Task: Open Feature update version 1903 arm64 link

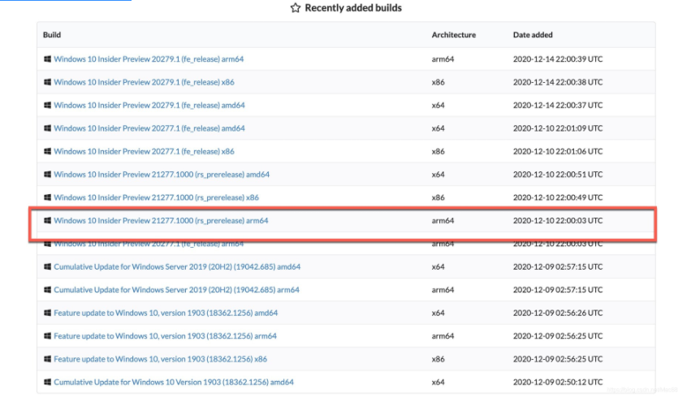Action: [x=165, y=336]
